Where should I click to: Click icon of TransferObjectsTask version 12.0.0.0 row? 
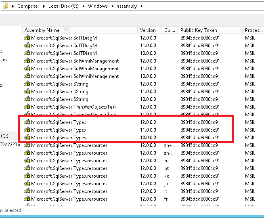coord(27,107)
